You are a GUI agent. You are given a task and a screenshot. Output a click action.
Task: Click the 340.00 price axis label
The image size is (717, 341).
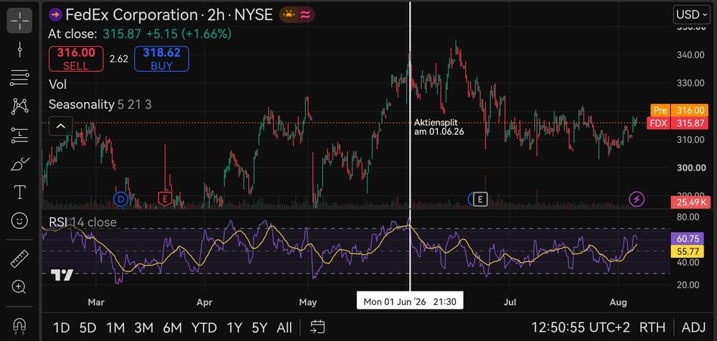[x=690, y=55]
